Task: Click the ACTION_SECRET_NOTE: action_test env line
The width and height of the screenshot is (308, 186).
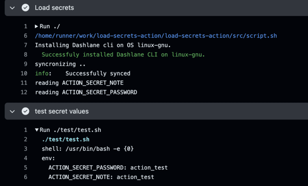Action: pos(101,177)
